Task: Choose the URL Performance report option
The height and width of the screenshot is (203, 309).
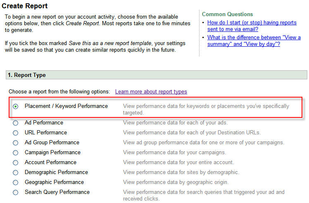Action: tap(16, 133)
